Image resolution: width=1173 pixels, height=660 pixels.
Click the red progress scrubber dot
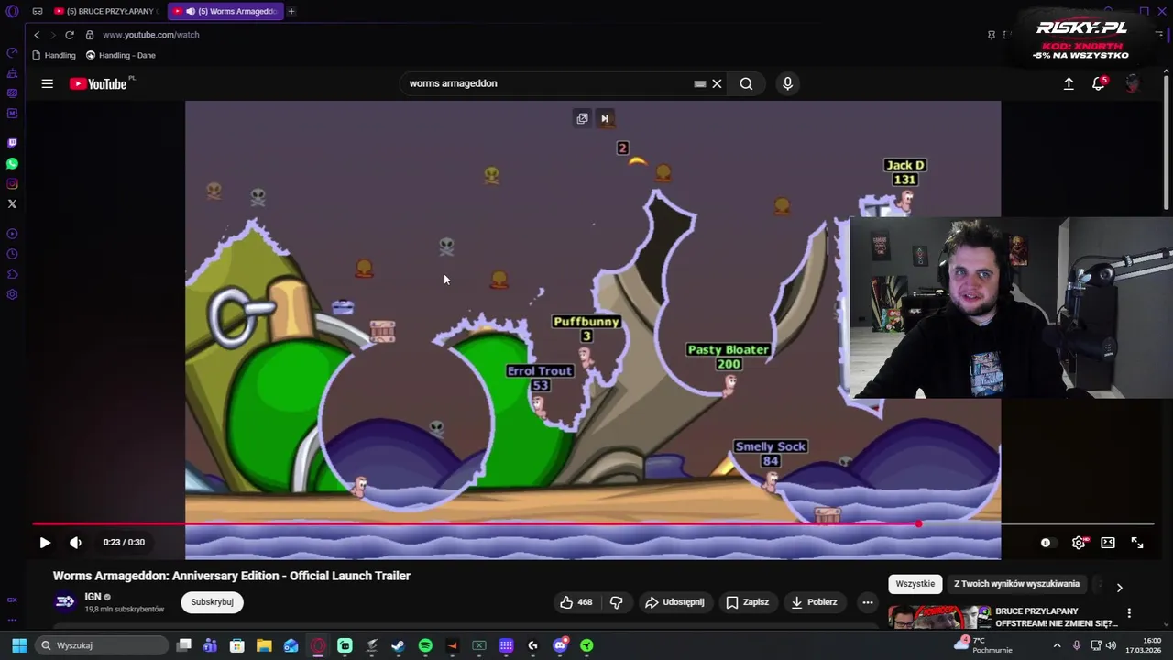coord(918,524)
